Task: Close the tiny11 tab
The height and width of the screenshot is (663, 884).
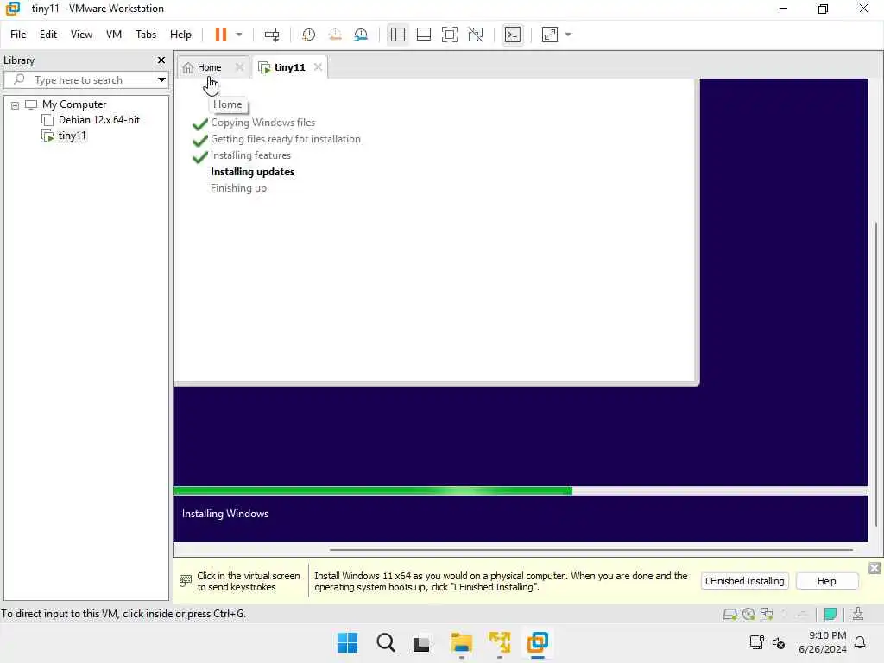Action: pos(318,67)
